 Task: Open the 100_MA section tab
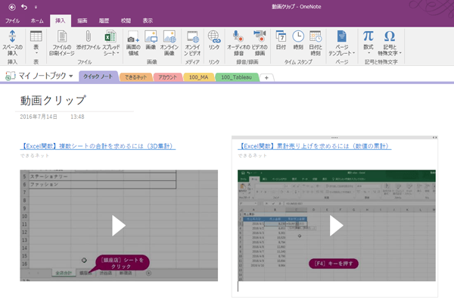tap(198, 77)
